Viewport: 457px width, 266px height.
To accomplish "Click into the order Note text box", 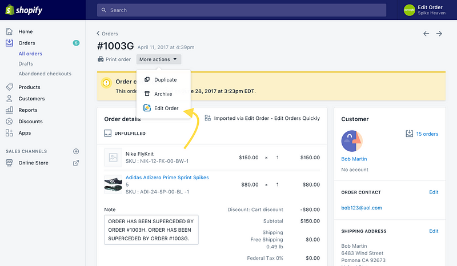I will pos(151,230).
